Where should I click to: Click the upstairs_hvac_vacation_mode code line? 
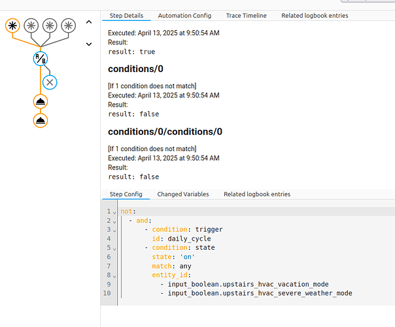(x=248, y=284)
